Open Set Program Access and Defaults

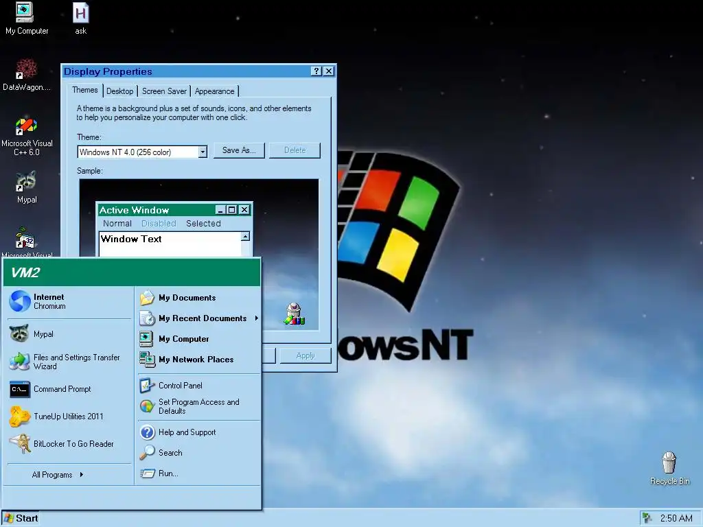pyautogui.click(x=199, y=406)
